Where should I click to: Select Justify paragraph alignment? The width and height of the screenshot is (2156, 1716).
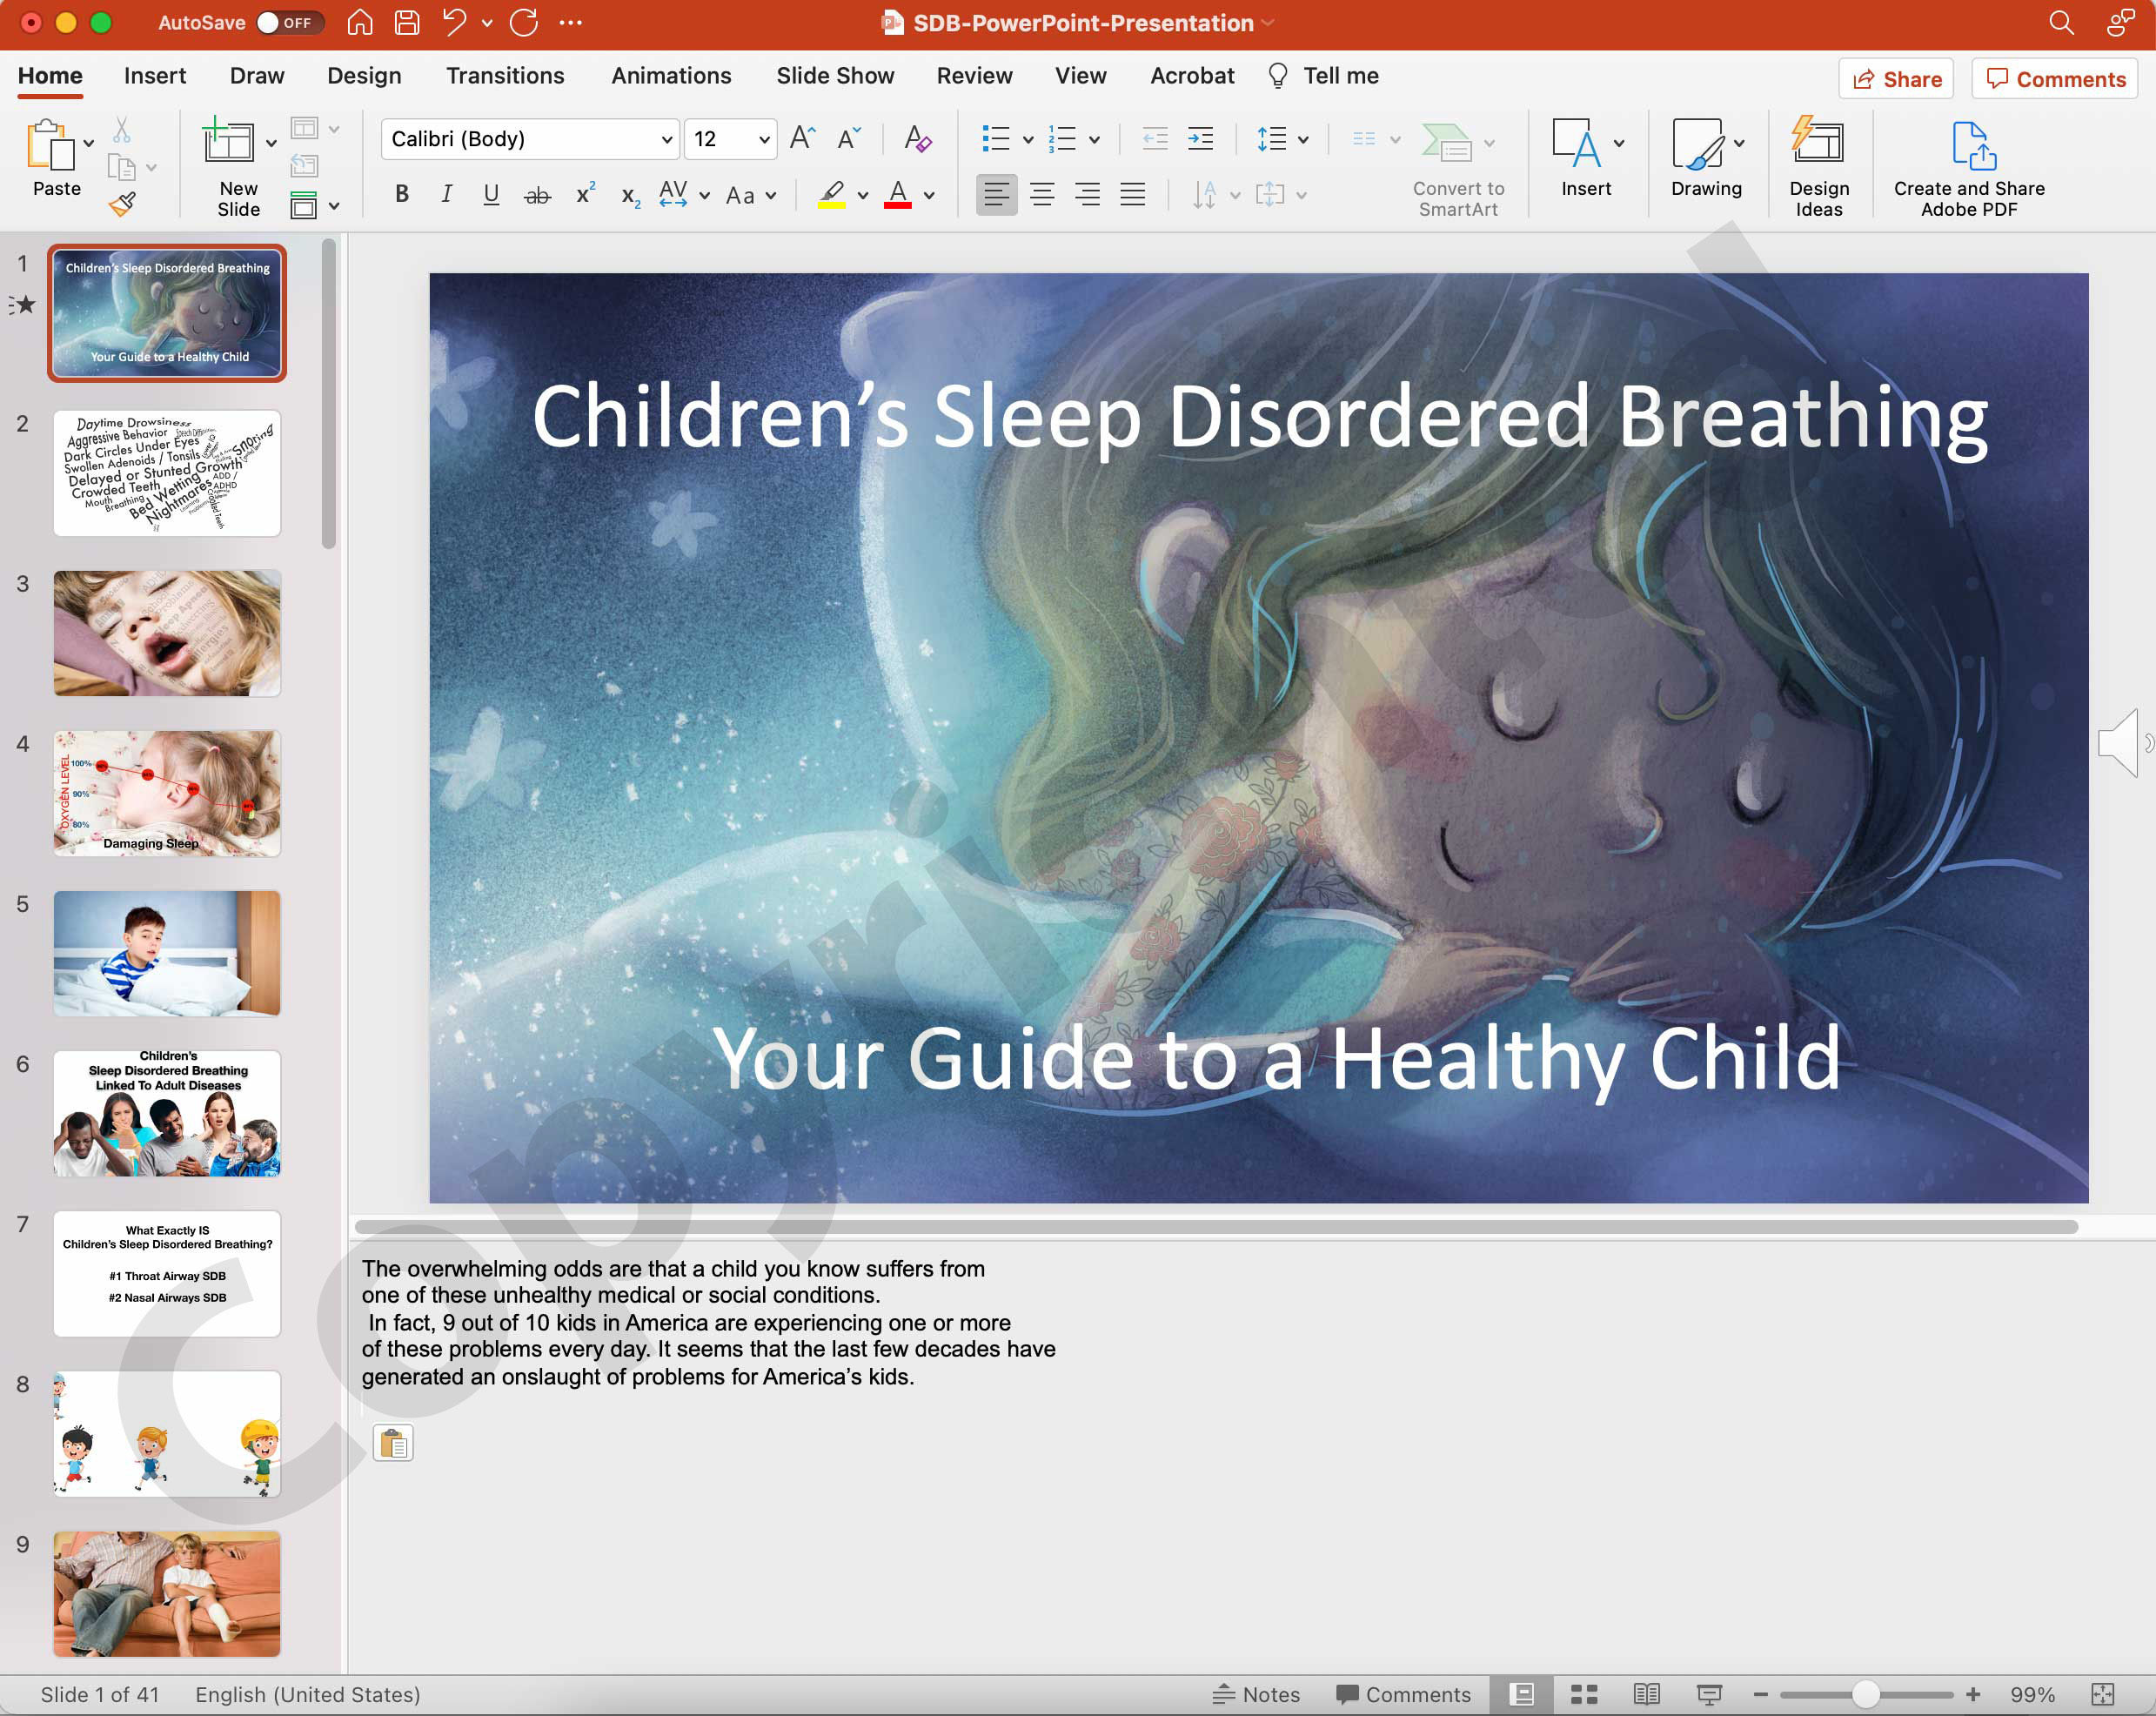tap(1132, 195)
